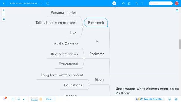This screenshot has height=102, width=181.
Task: Click the connection tool icon in toolbar
Action: [x=123, y=3]
